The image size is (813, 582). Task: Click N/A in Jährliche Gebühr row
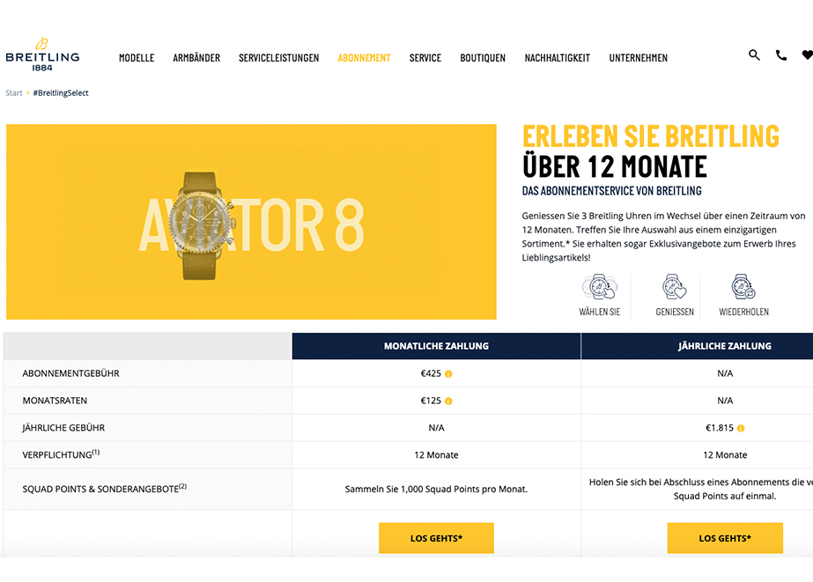[436, 428]
